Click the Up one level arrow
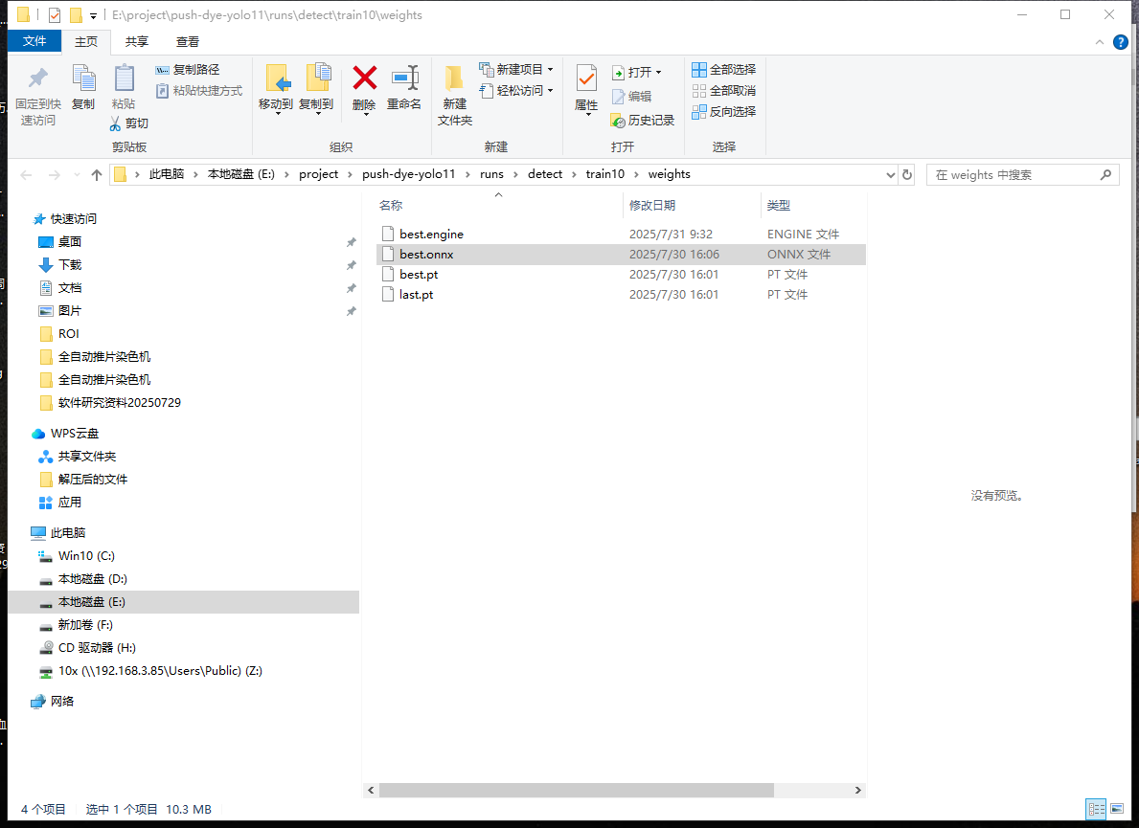Image resolution: width=1139 pixels, height=828 pixels. point(96,175)
